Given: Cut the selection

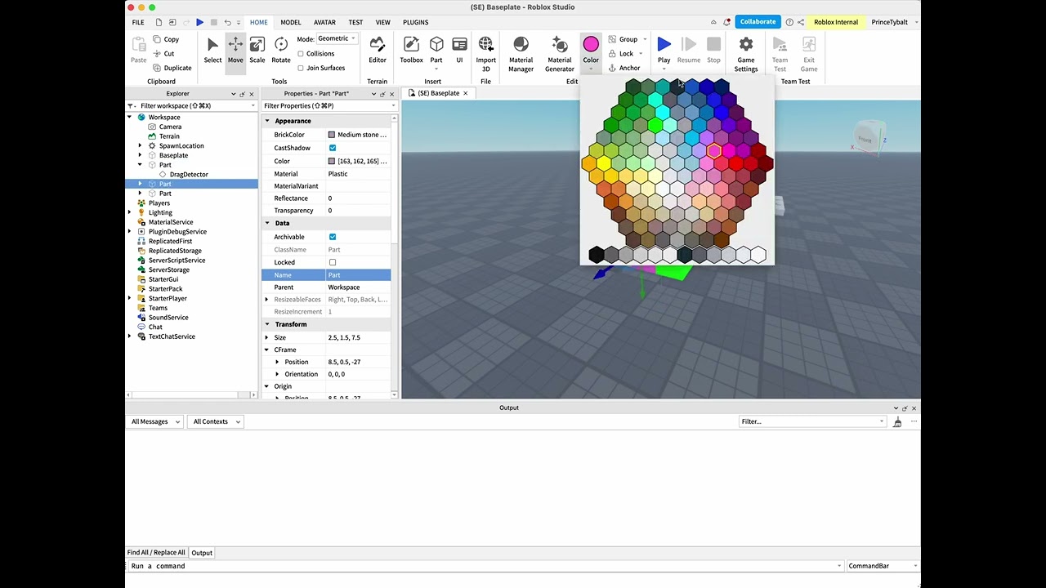Looking at the screenshot, I should 163,54.
